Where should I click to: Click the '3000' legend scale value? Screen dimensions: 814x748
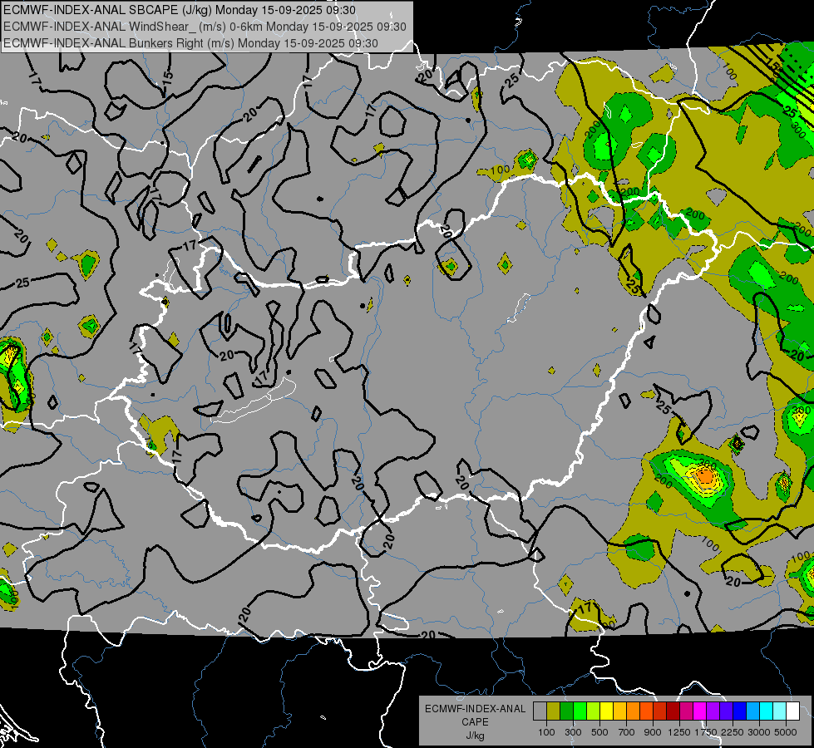click(759, 732)
